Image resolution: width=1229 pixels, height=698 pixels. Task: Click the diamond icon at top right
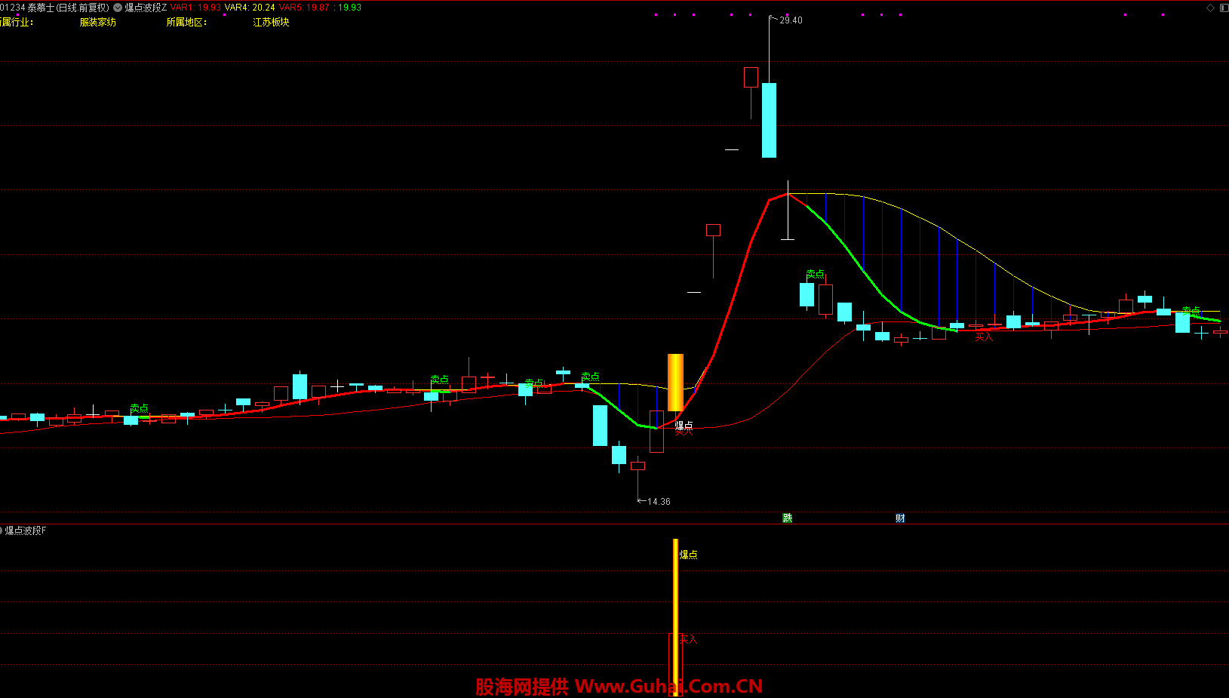click(1211, 8)
